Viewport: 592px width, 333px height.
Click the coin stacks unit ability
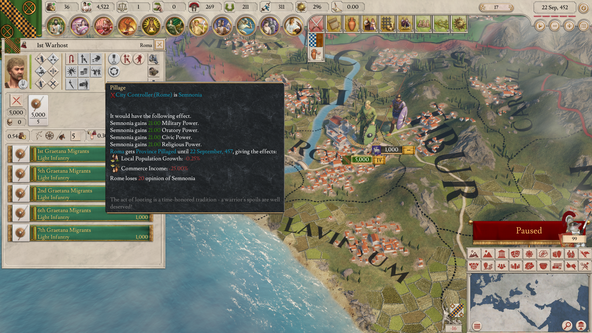[x=84, y=72]
